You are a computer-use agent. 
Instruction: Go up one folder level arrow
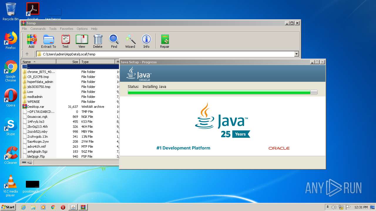[x=27, y=54]
